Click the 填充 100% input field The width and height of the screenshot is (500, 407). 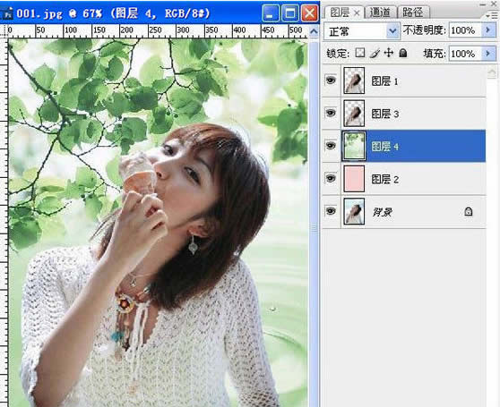point(465,54)
